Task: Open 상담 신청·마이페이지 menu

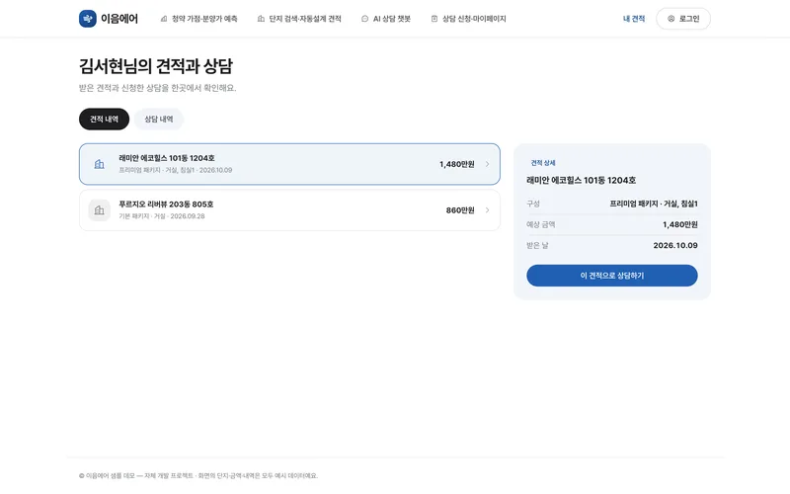Action: (468, 19)
